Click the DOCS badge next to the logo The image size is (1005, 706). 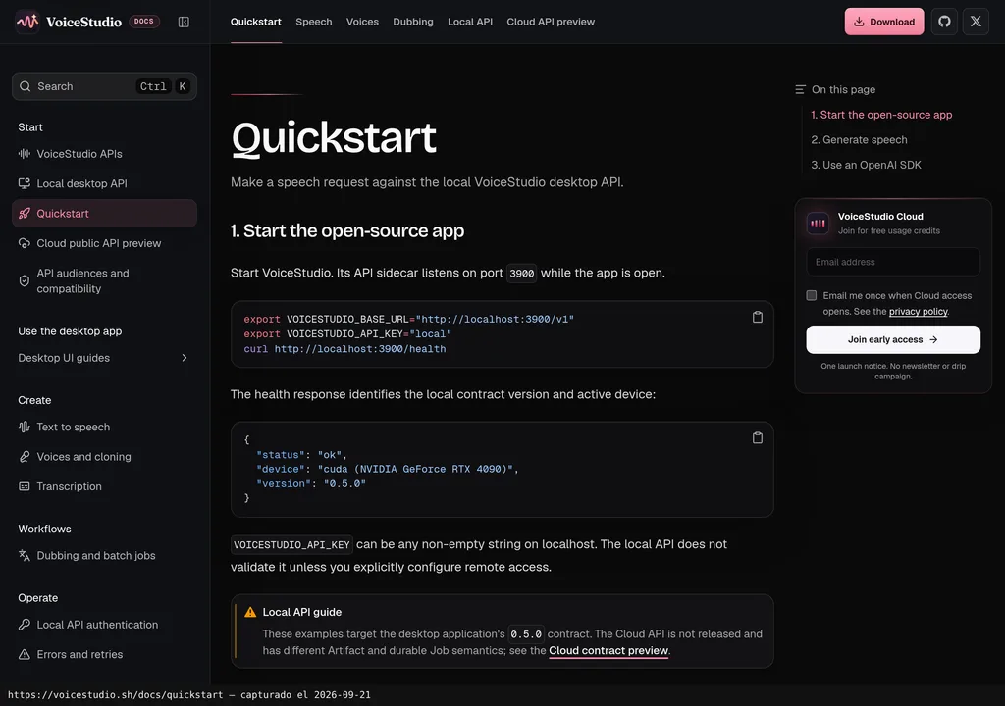(144, 22)
